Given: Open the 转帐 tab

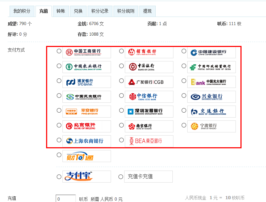Looking at the screenshot, I should point(61,11).
